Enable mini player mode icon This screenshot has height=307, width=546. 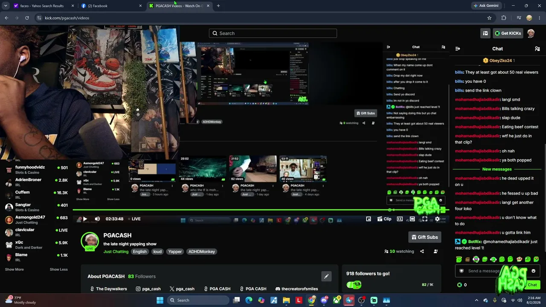tap(369, 219)
